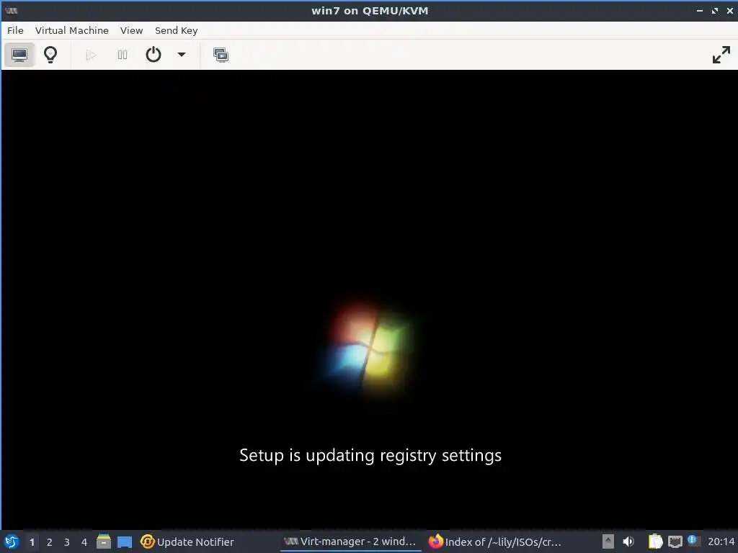Click the clock showing 20:14
738x553 pixels.
[721, 541]
